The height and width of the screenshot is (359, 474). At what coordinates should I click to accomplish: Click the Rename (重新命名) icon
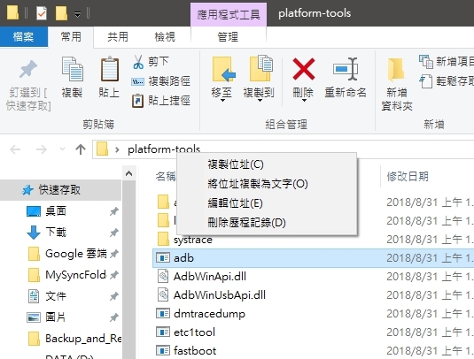coord(346,69)
